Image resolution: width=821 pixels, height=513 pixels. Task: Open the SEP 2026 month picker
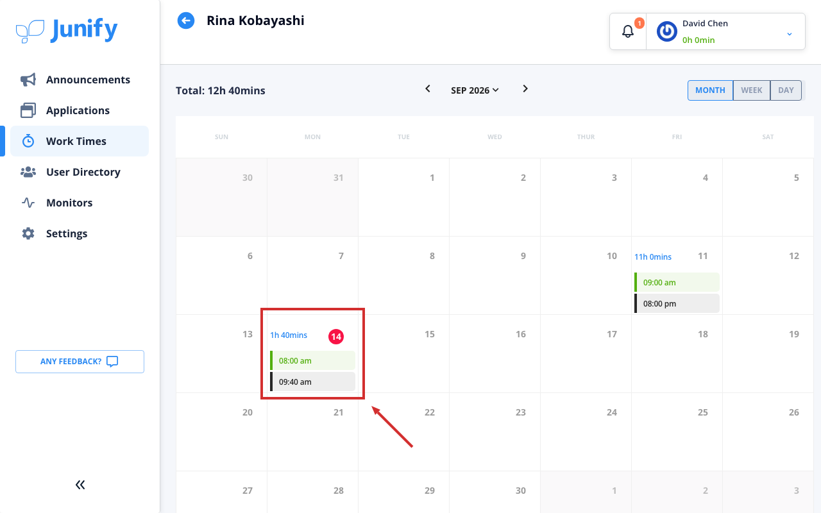475,90
